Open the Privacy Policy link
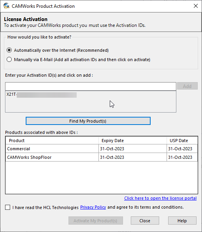The image size is (202, 232). pyautogui.click(x=93, y=207)
